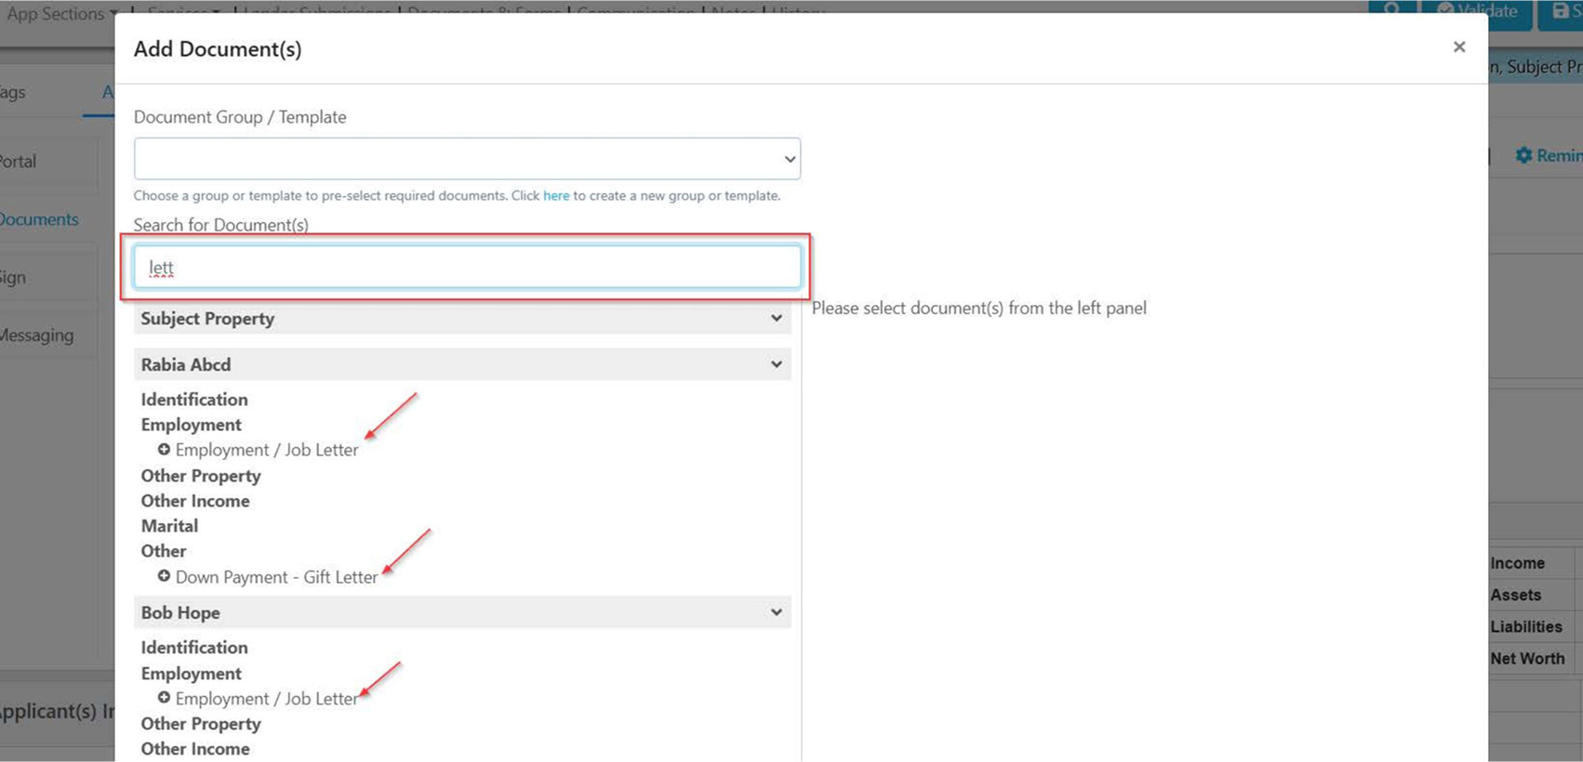Image resolution: width=1583 pixels, height=762 pixels.
Task: Add Employment / Job Letter for Rabia Abcd
Action: (164, 450)
